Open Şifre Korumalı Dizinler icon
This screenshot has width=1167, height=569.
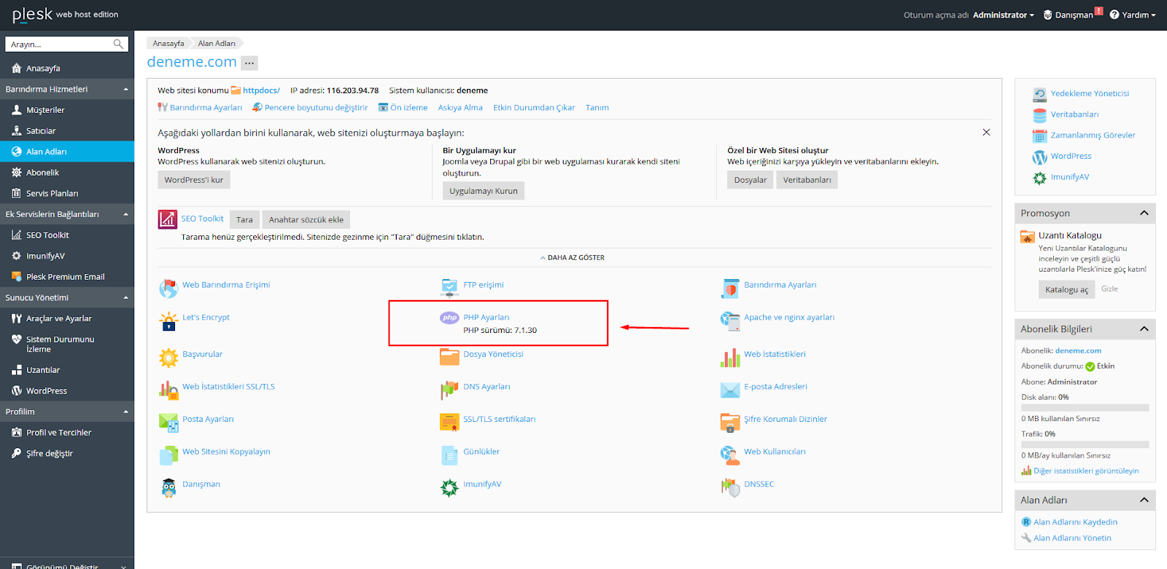(730, 423)
